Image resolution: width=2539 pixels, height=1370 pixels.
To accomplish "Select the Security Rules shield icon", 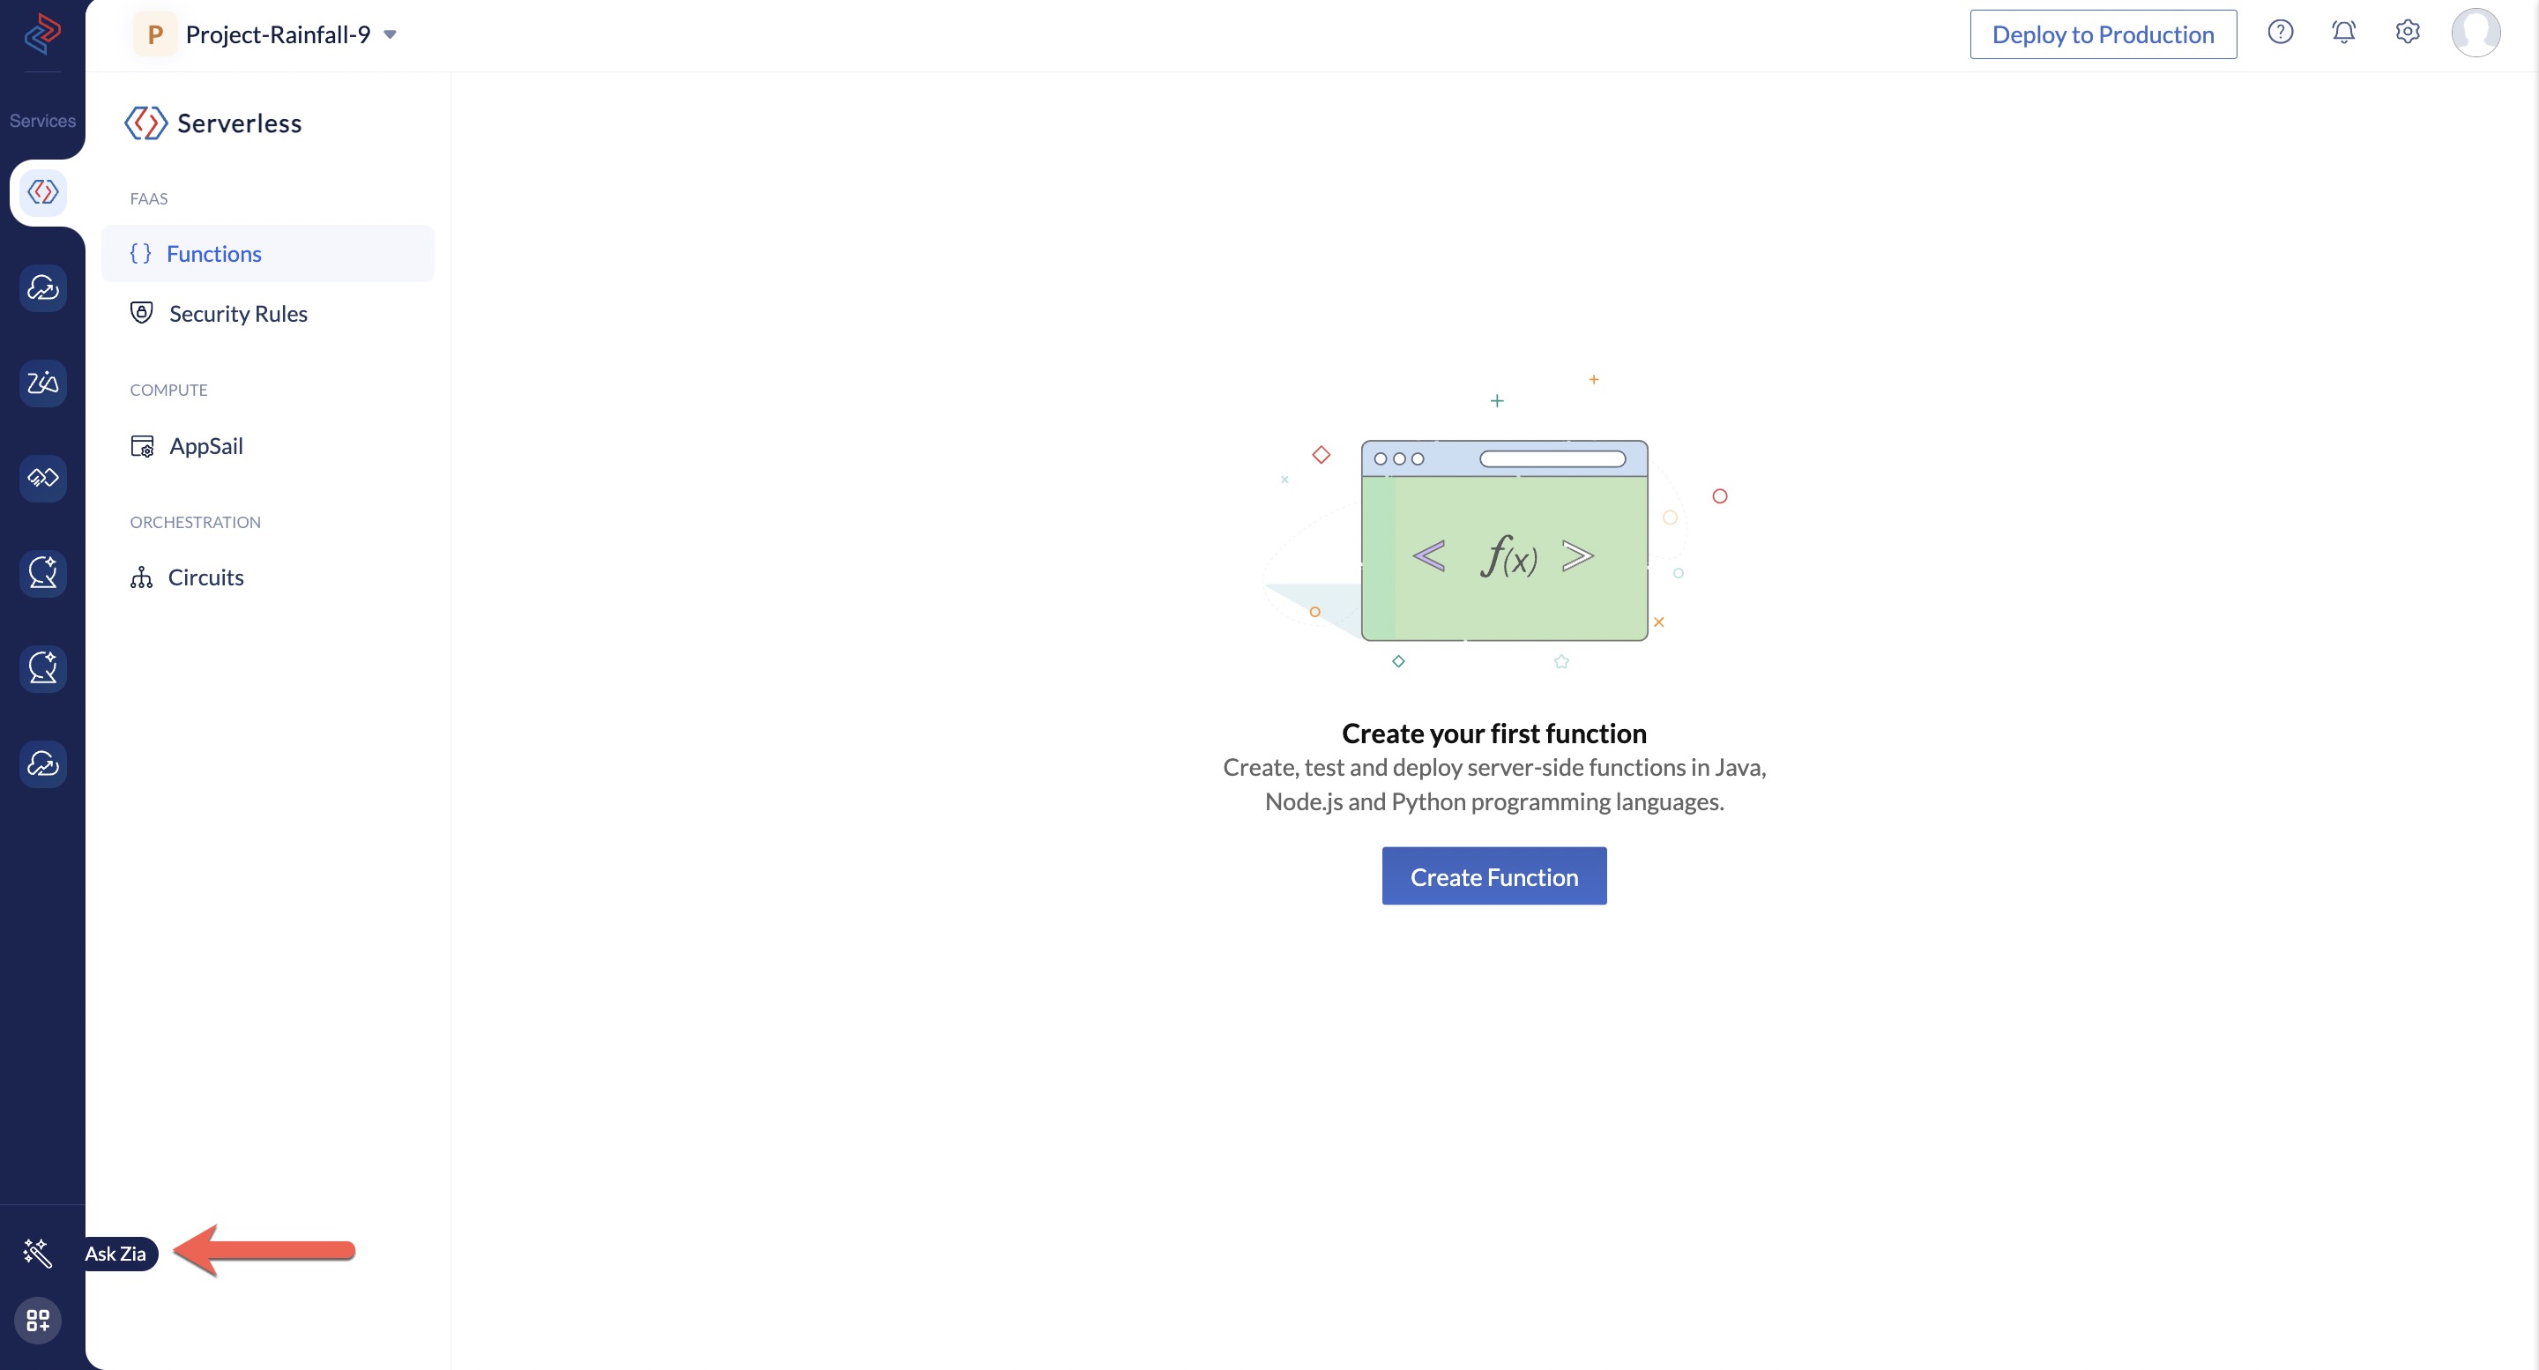I will pyautogui.click(x=142, y=312).
